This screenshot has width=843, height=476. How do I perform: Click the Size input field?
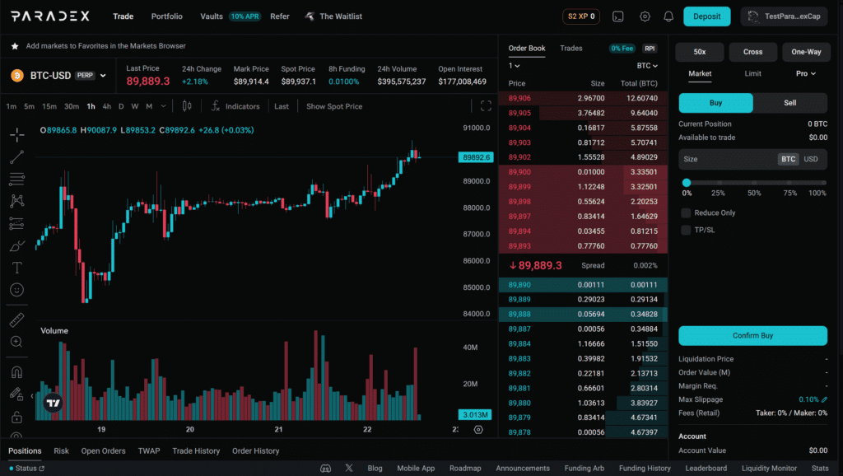(x=752, y=159)
